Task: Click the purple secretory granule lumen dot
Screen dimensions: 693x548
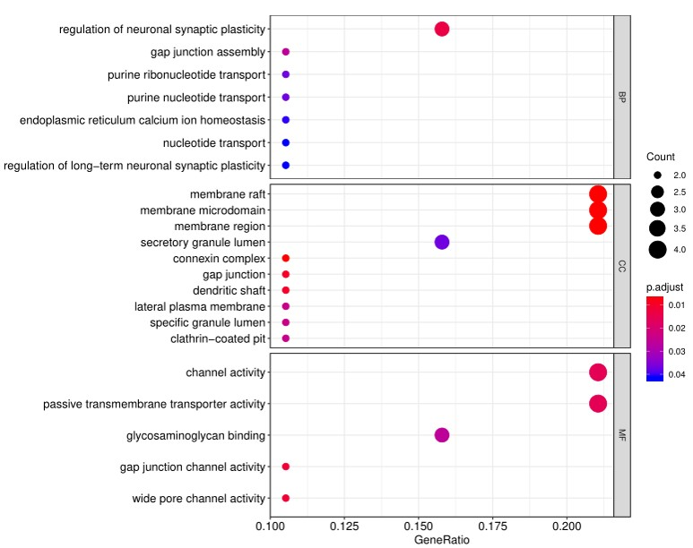Action: [x=441, y=242]
